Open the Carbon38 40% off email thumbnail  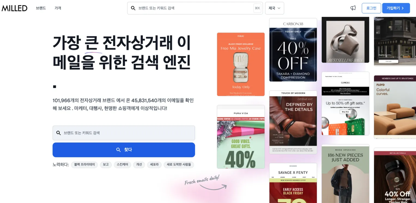click(x=293, y=50)
